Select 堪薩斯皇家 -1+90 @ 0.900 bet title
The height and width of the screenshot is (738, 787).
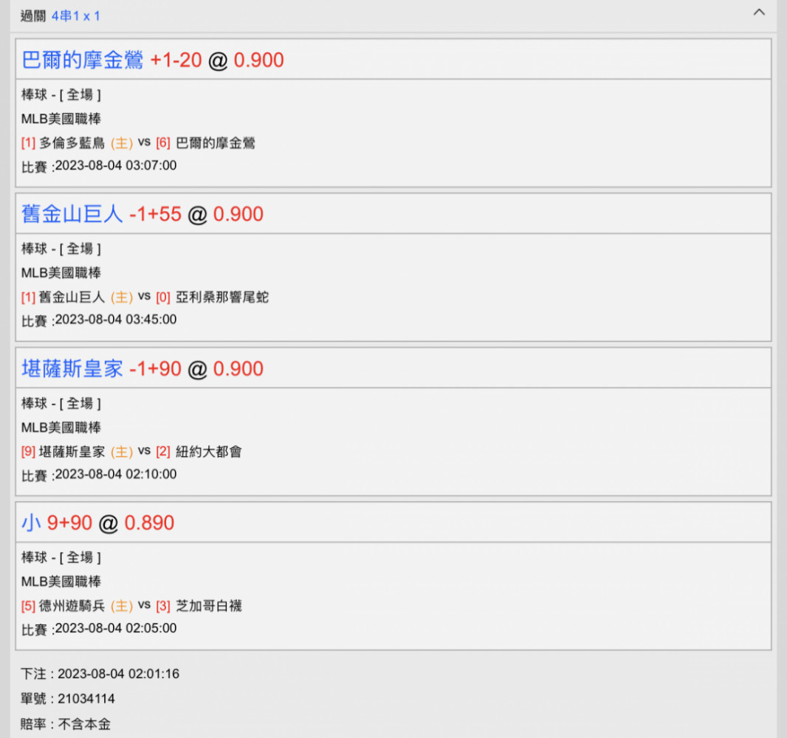click(142, 369)
